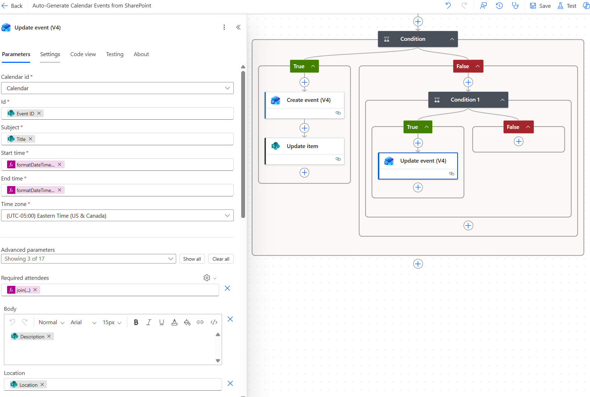Screen dimensions: 590x397
Task: Remove the Event ID token from Id
Action: 39,113
